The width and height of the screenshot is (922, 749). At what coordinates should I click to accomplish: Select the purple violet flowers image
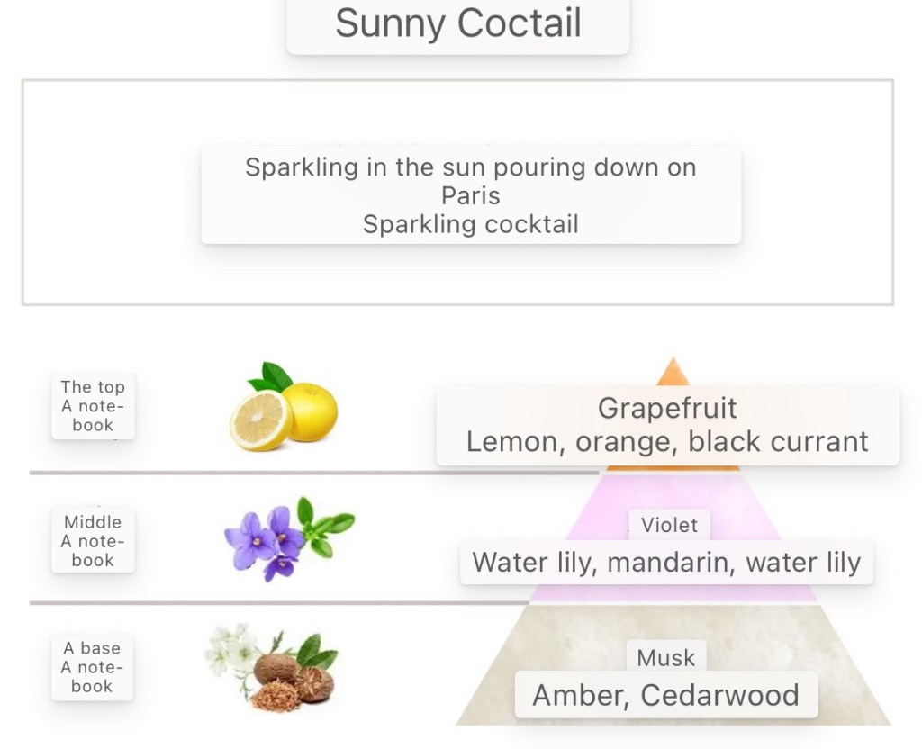[x=288, y=537]
